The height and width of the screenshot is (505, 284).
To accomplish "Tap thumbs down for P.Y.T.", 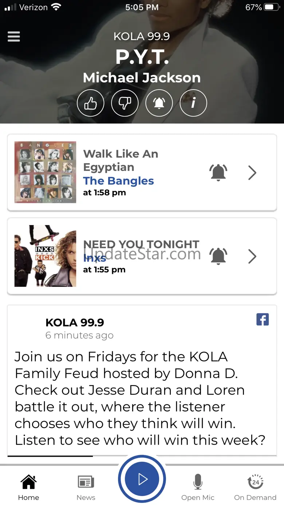I will point(125,103).
